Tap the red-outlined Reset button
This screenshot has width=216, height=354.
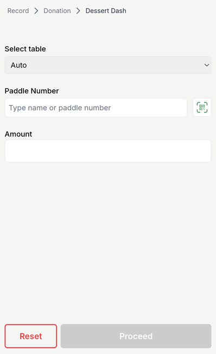(31, 336)
